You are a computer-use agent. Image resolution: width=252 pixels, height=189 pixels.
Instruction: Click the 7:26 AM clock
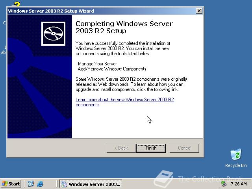239,184
